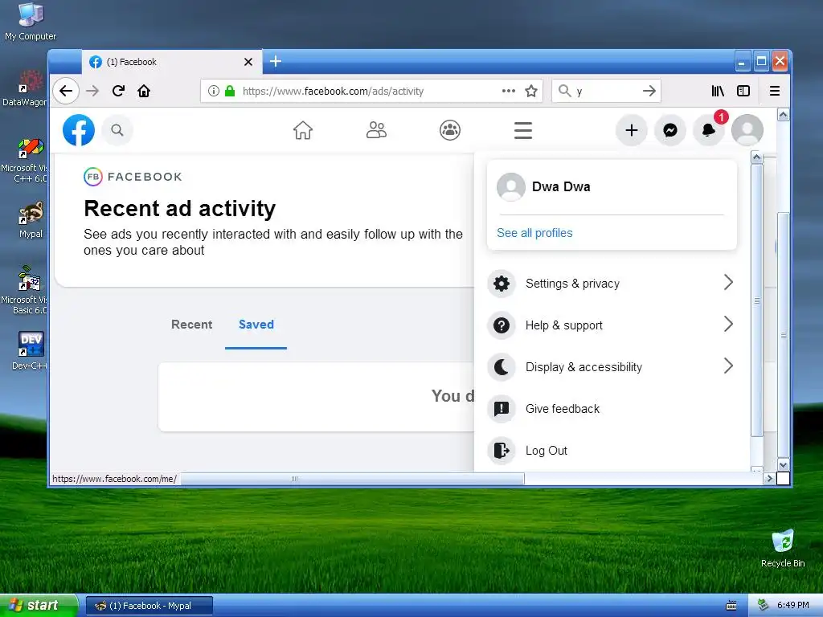Click the account avatar in the top bar

[747, 130]
